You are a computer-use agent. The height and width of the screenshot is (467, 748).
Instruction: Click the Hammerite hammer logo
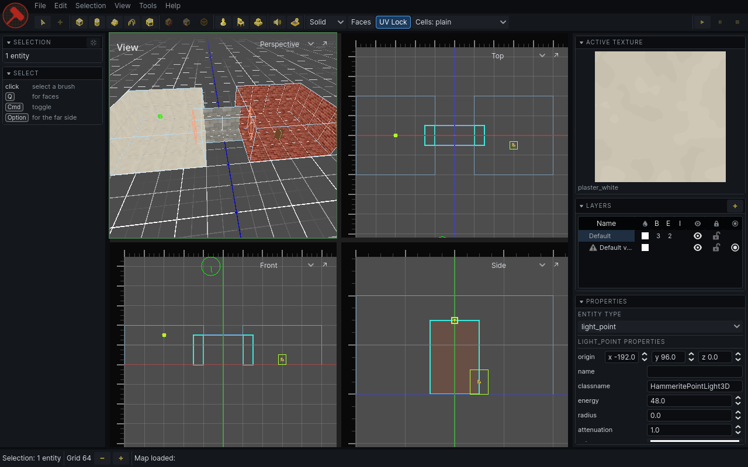pyautogui.click(x=16, y=15)
